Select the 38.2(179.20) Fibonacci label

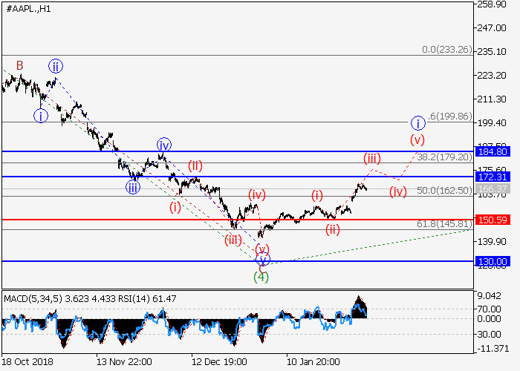coord(445,157)
